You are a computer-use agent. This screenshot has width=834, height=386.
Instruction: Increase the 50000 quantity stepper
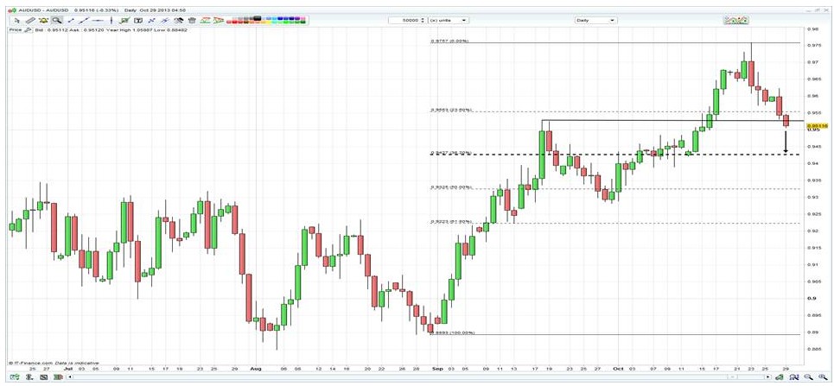click(x=423, y=19)
